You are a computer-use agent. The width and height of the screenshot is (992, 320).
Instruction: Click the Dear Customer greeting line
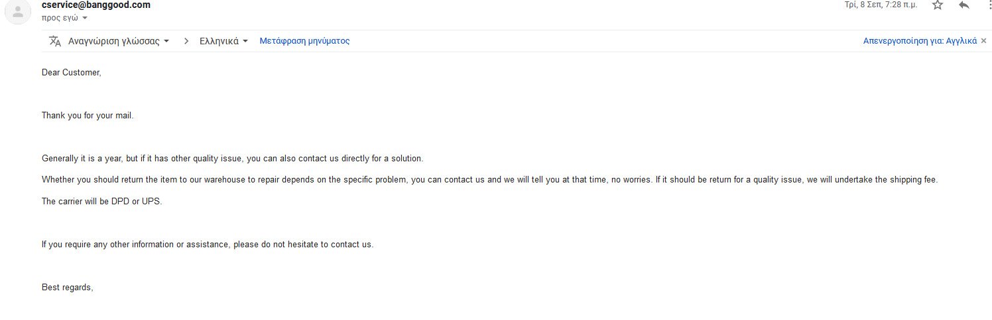tap(72, 73)
